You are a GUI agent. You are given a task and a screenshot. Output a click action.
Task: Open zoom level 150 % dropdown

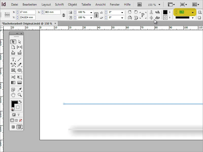point(159,5)
